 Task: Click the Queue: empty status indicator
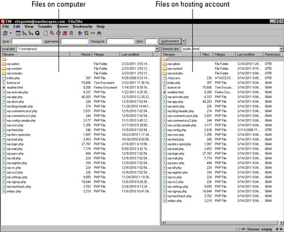pos(260,229)
